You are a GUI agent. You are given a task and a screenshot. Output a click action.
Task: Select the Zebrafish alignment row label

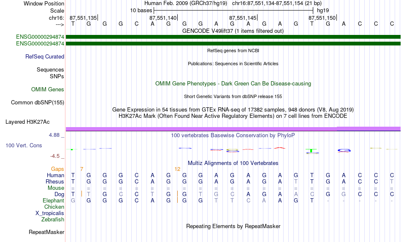pyautogui.click(x=53, y=220)
